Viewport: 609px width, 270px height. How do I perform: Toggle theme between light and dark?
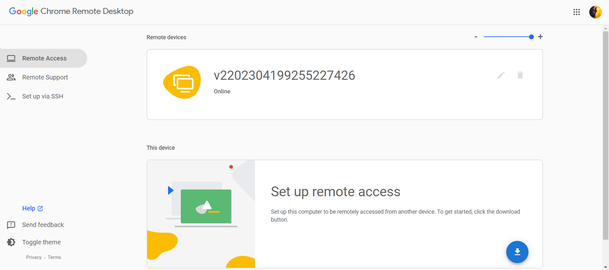41,242
